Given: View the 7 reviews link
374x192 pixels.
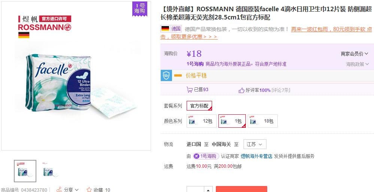Looking at the screenshot, I should point(281,90).
